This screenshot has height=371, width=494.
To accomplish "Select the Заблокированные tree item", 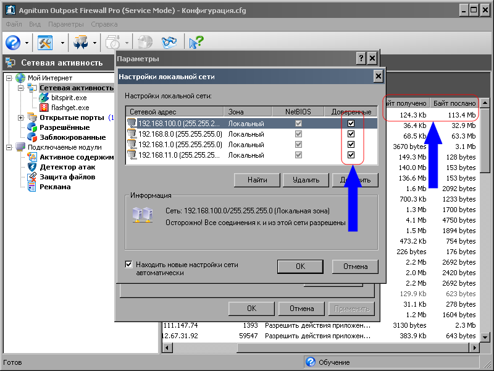I will pos(72,137).
